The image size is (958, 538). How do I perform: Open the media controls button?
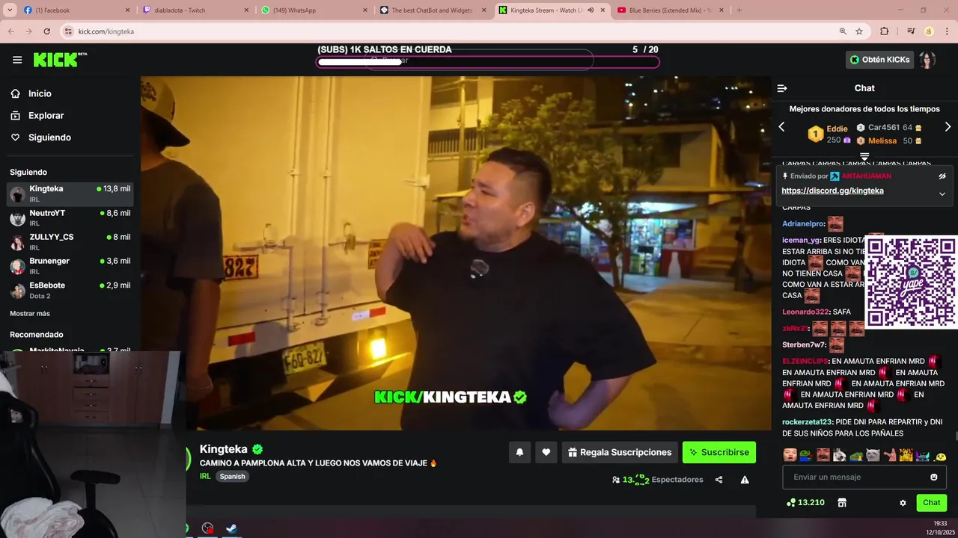(x=910, y=31)
